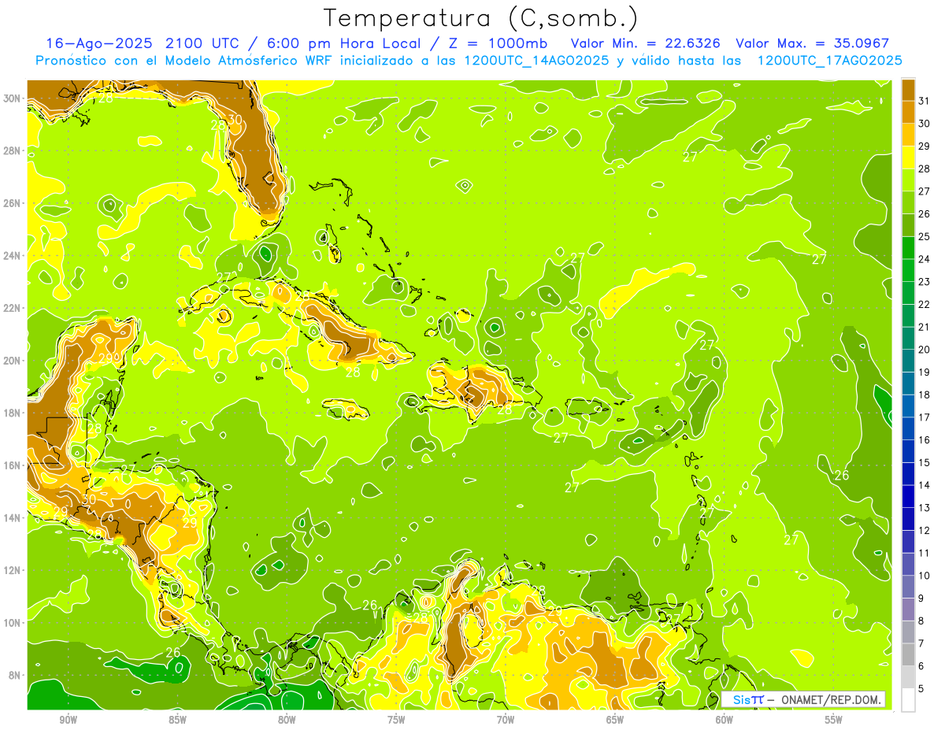Click the "20N" latitude label
This screenshot has height=730, width=945.
pyautogui.click(x=12, y=361)
